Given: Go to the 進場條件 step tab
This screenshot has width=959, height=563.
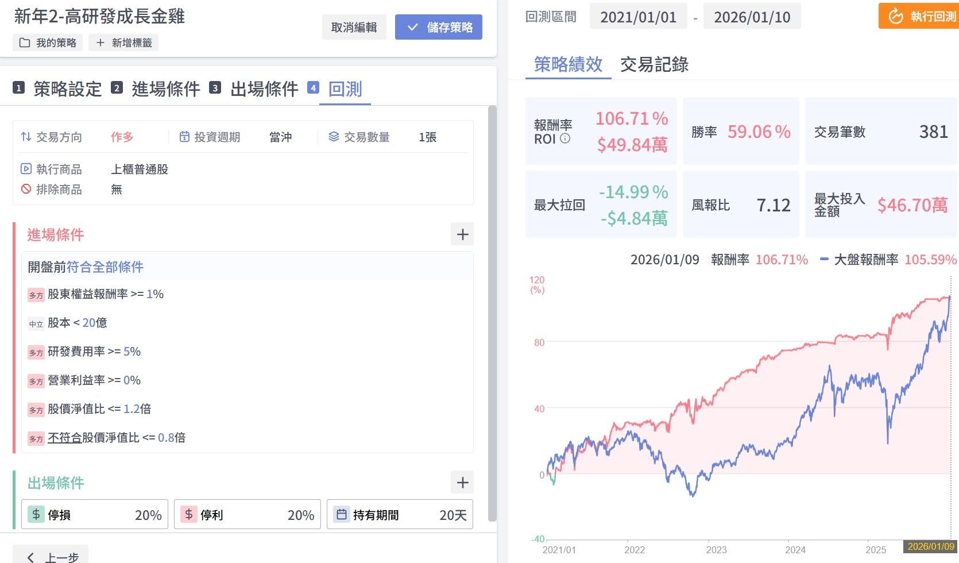Looking at the screenshot, I should point(165,89).
